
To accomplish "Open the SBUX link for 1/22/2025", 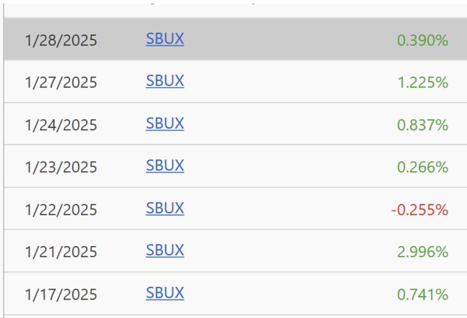I will tap(165, 209).
